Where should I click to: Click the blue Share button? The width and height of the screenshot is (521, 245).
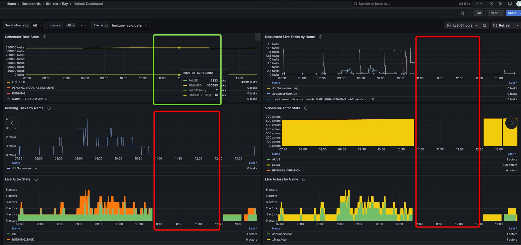pos(512,13)
